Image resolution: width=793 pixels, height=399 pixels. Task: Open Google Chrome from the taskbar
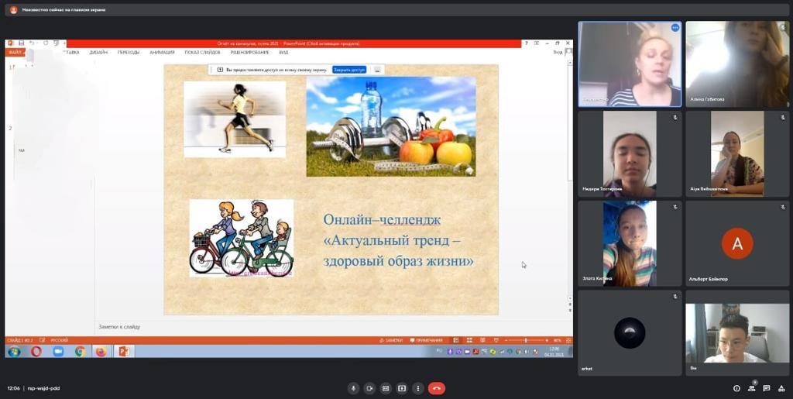[x=80, y=352]
